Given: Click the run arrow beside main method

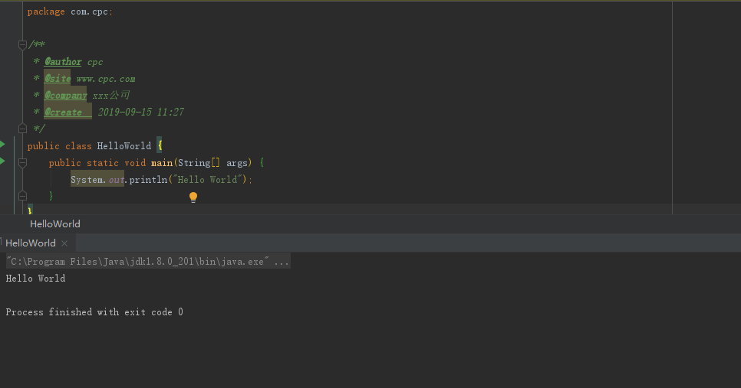Looking at the screenshot, I should coord(2,161).
